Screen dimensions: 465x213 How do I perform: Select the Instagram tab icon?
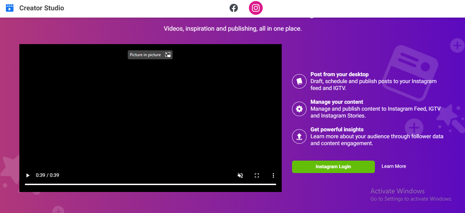point(256,8)
